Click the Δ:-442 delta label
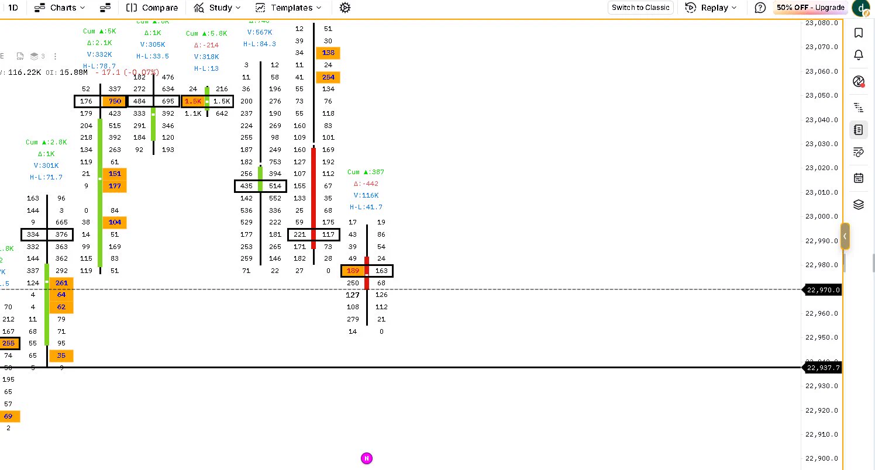Viewport: 875px width, 470px height. click(366, 184)
